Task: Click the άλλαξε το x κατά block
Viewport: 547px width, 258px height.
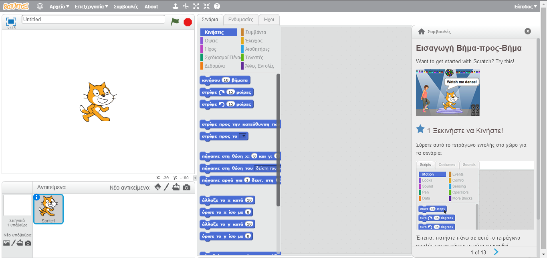Action: pyautogui.click(x=227, y=200)
